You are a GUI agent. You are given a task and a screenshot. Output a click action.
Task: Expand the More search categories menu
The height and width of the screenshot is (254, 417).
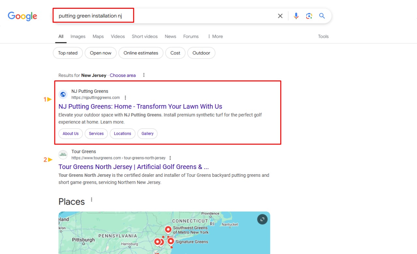pos(215,36)
